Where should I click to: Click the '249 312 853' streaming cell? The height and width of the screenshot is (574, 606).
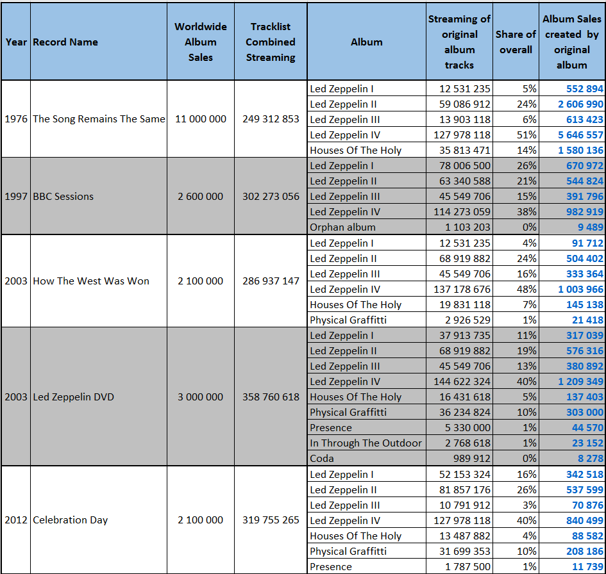pos(271,119)
